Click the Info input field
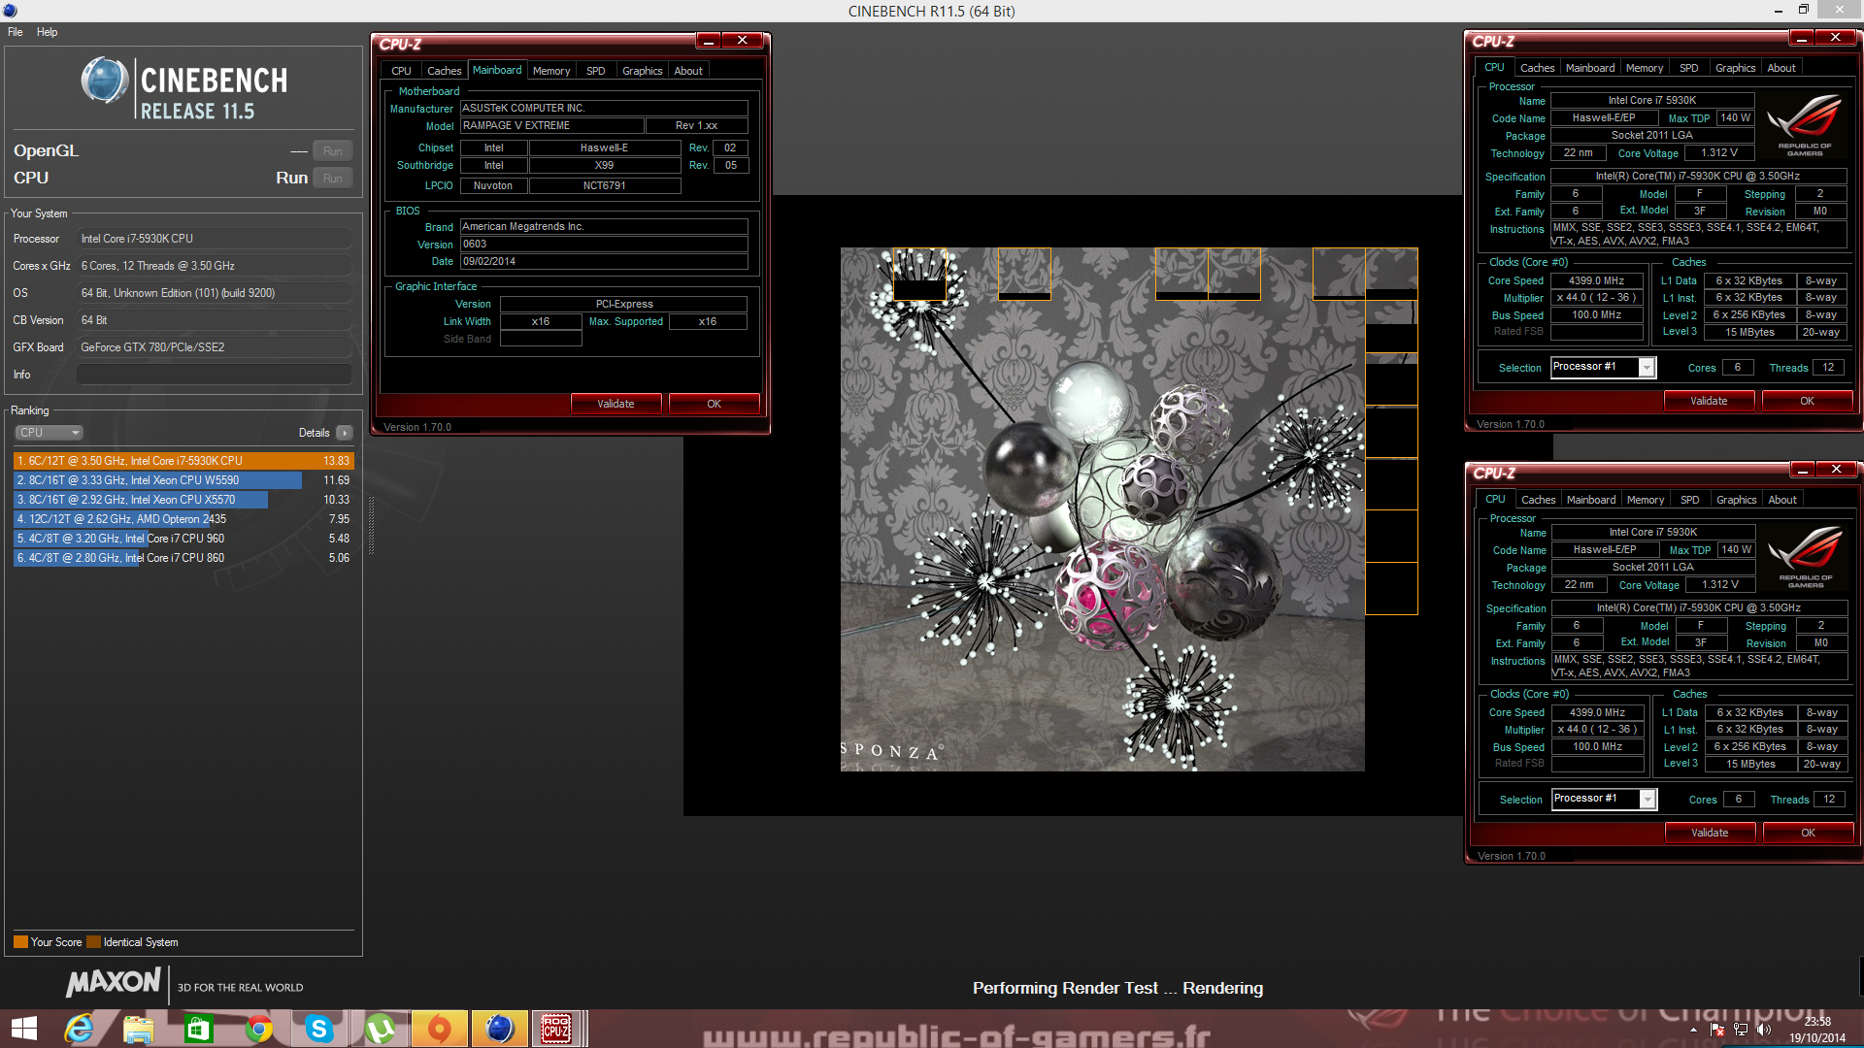The width and height of the screenshot is (1864, 1048). click(x=215, y=375)
